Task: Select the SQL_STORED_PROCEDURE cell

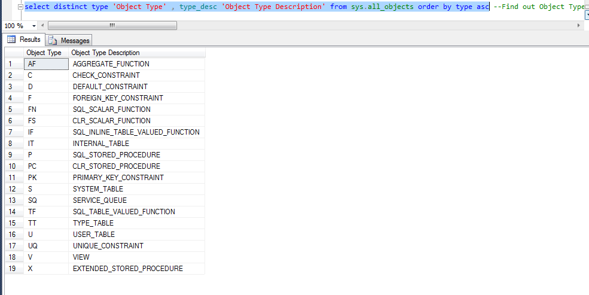Action: [x=137, y=155]
